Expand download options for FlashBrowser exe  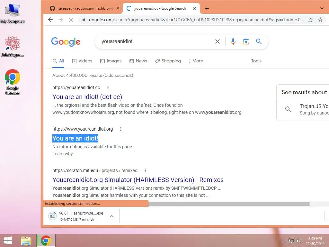(112, 216)
